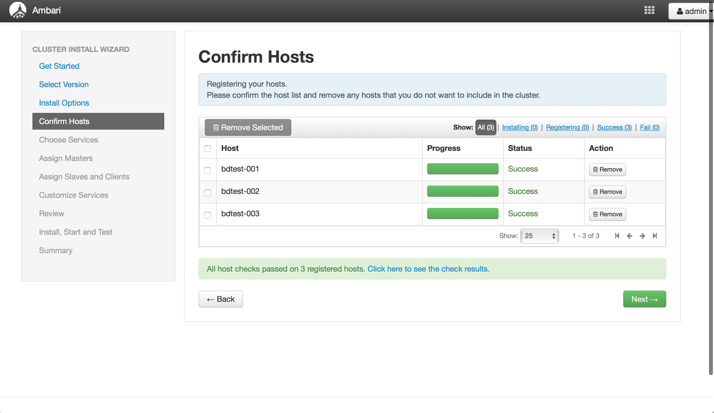This screenshot has width=714, height=413.
Task: Click bdtest-002 green progress bar
Action: point(462,191)
